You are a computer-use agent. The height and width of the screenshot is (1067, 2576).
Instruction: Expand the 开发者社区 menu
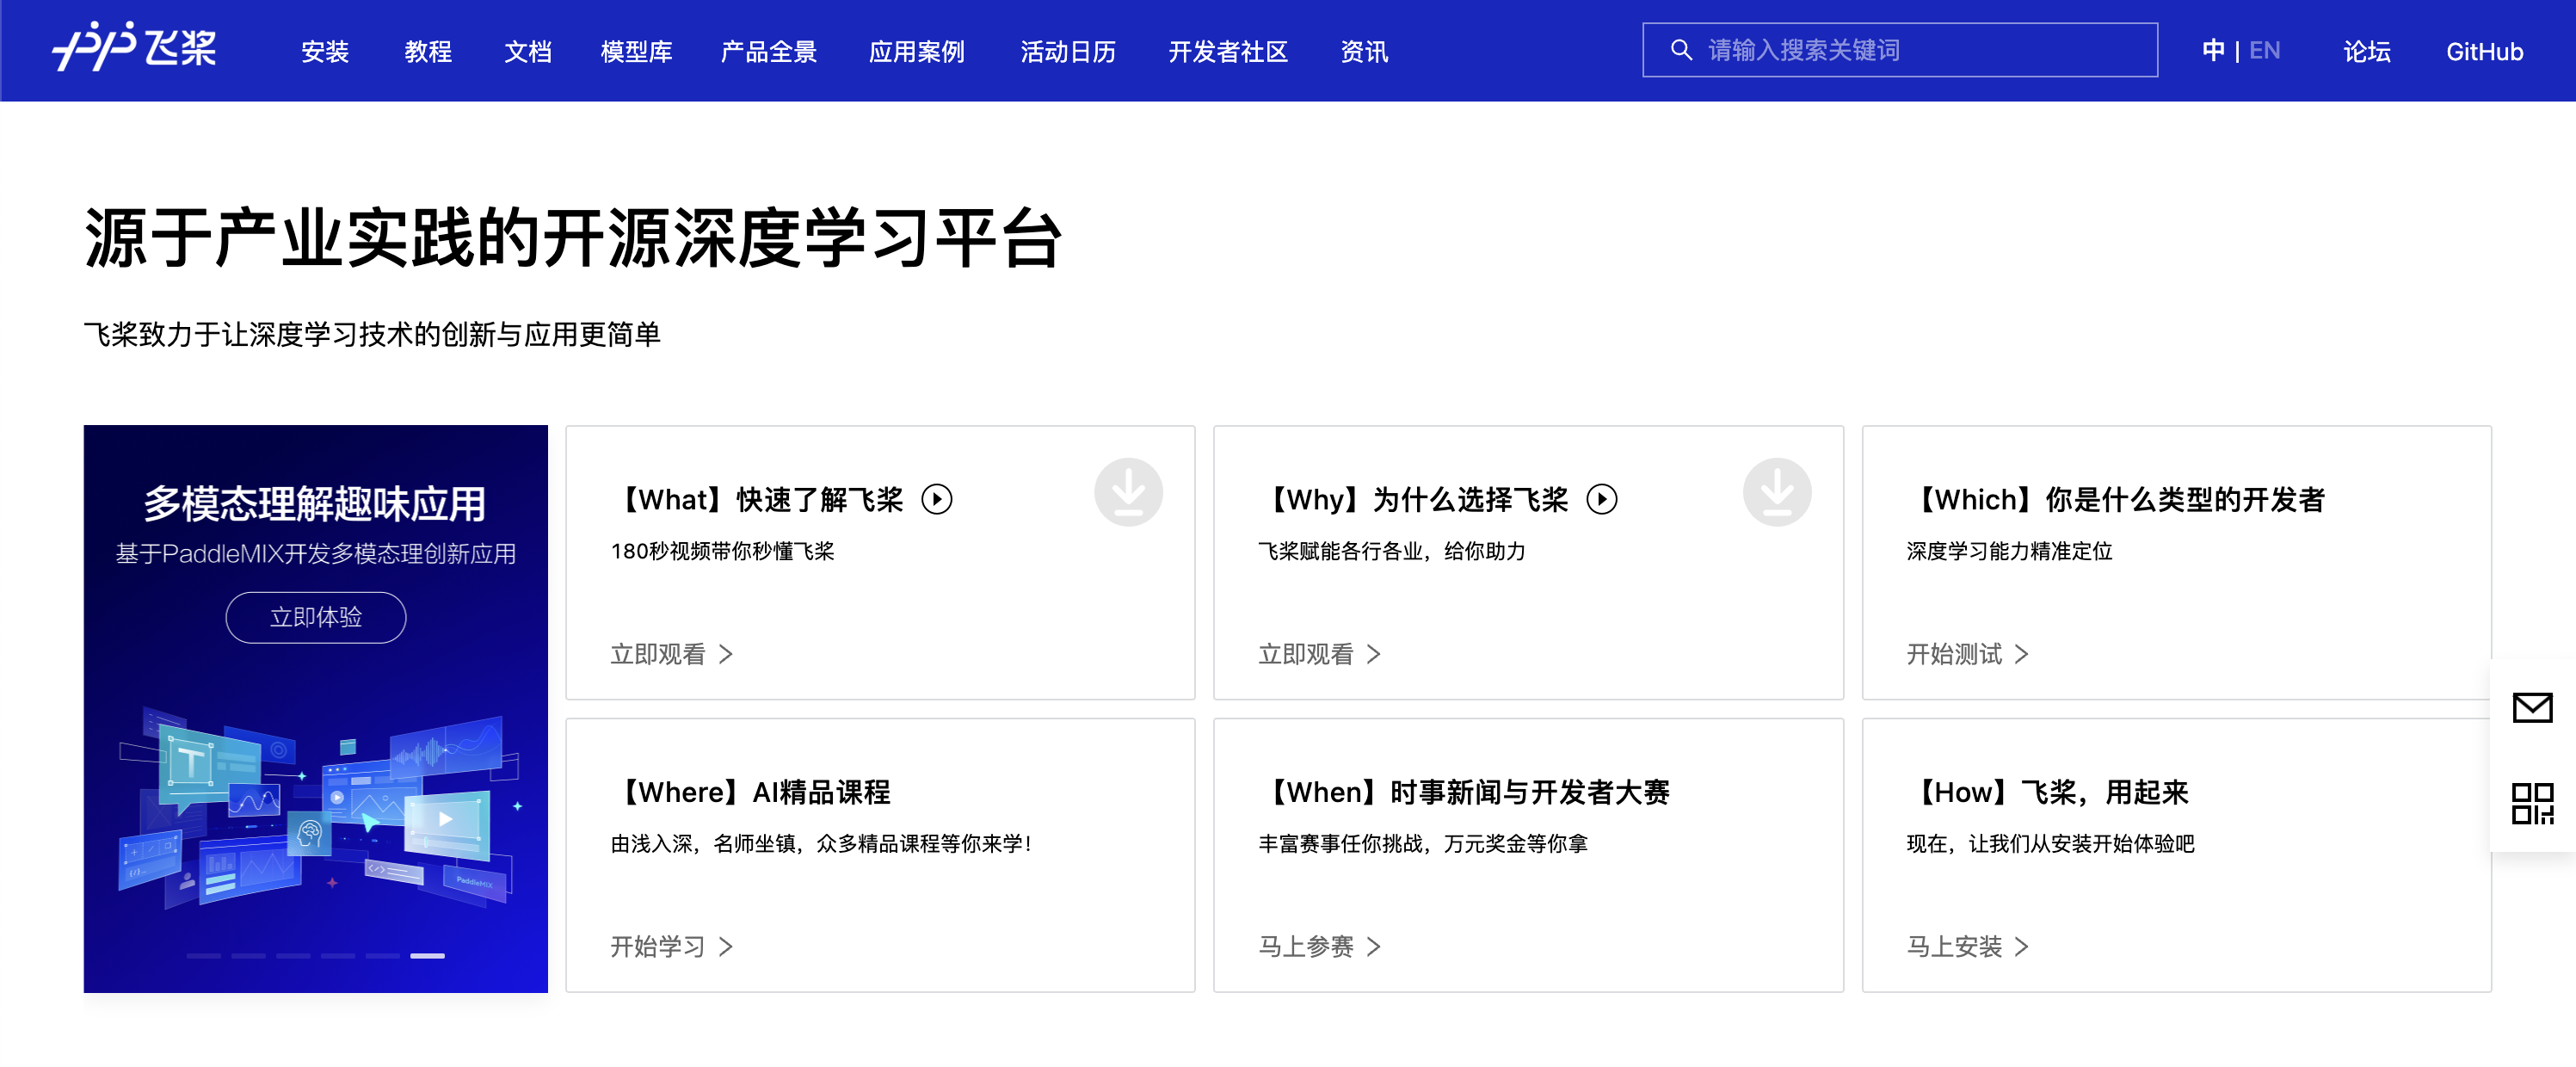coord(1227,52)
